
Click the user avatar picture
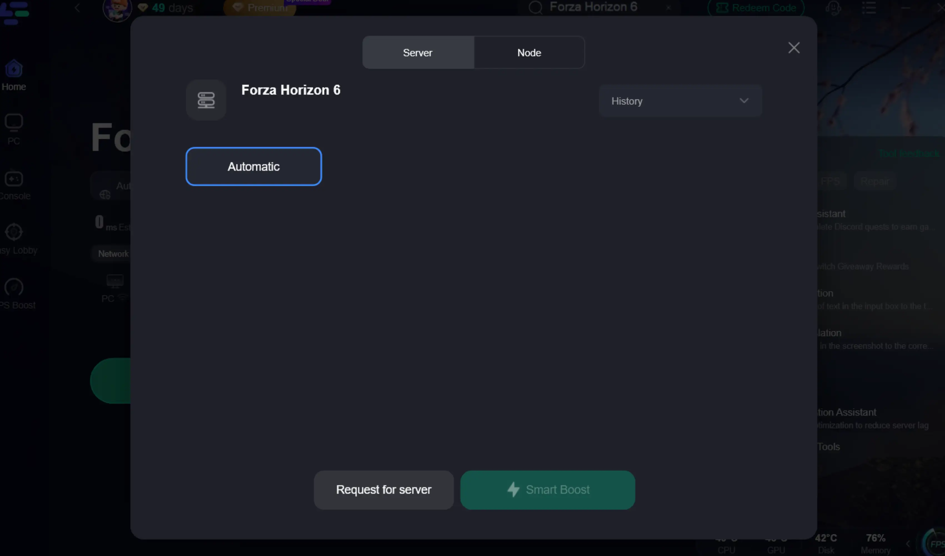click(x=117, y=9)
